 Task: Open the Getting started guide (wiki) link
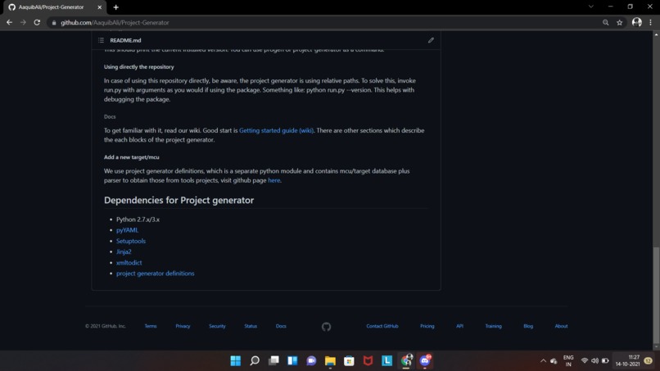tap(276, 130)
